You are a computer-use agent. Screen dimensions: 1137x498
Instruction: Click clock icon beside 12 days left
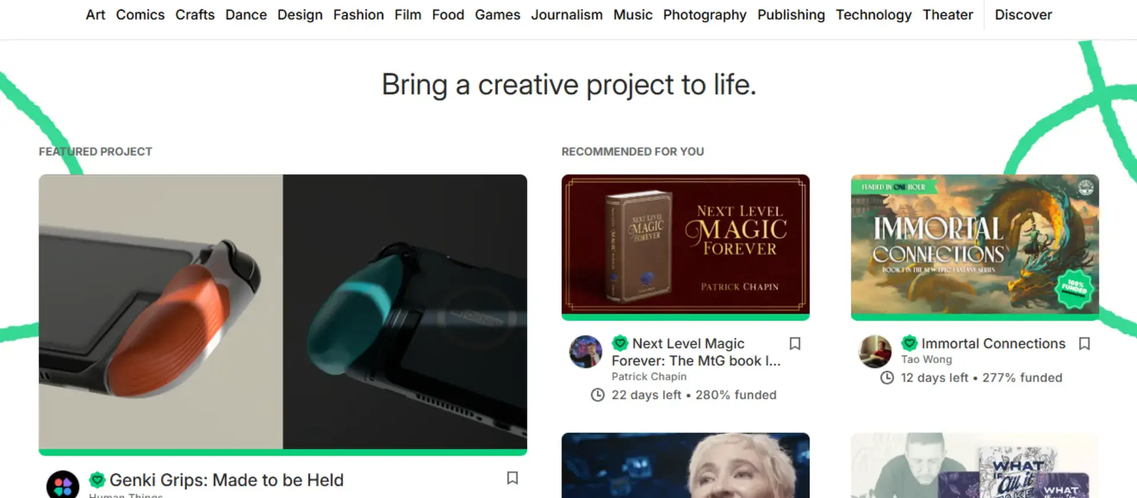pos(887,378)
